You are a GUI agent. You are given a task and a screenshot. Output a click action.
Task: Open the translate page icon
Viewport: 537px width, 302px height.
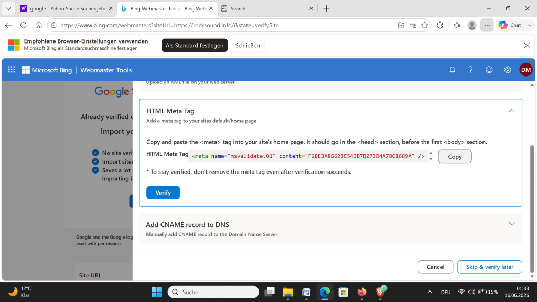click(x=413, y=25)
